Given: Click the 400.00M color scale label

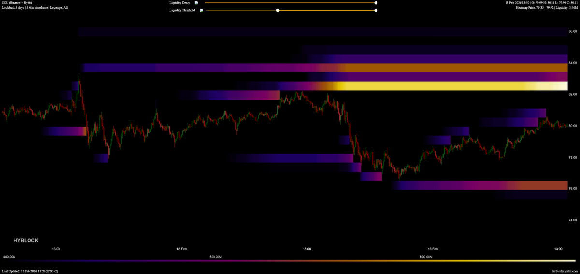Looking at the screenshot, I should pyautogui.click(x=10, y=256).
